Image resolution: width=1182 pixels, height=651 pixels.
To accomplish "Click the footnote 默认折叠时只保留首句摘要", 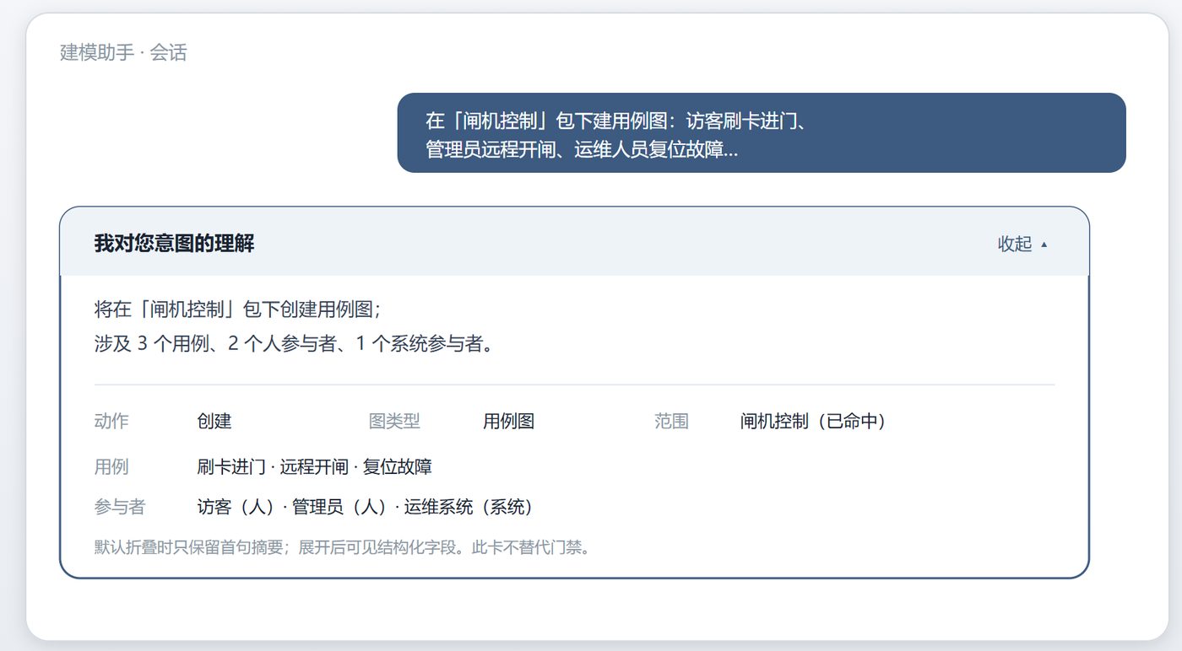I will click(342, 547).
